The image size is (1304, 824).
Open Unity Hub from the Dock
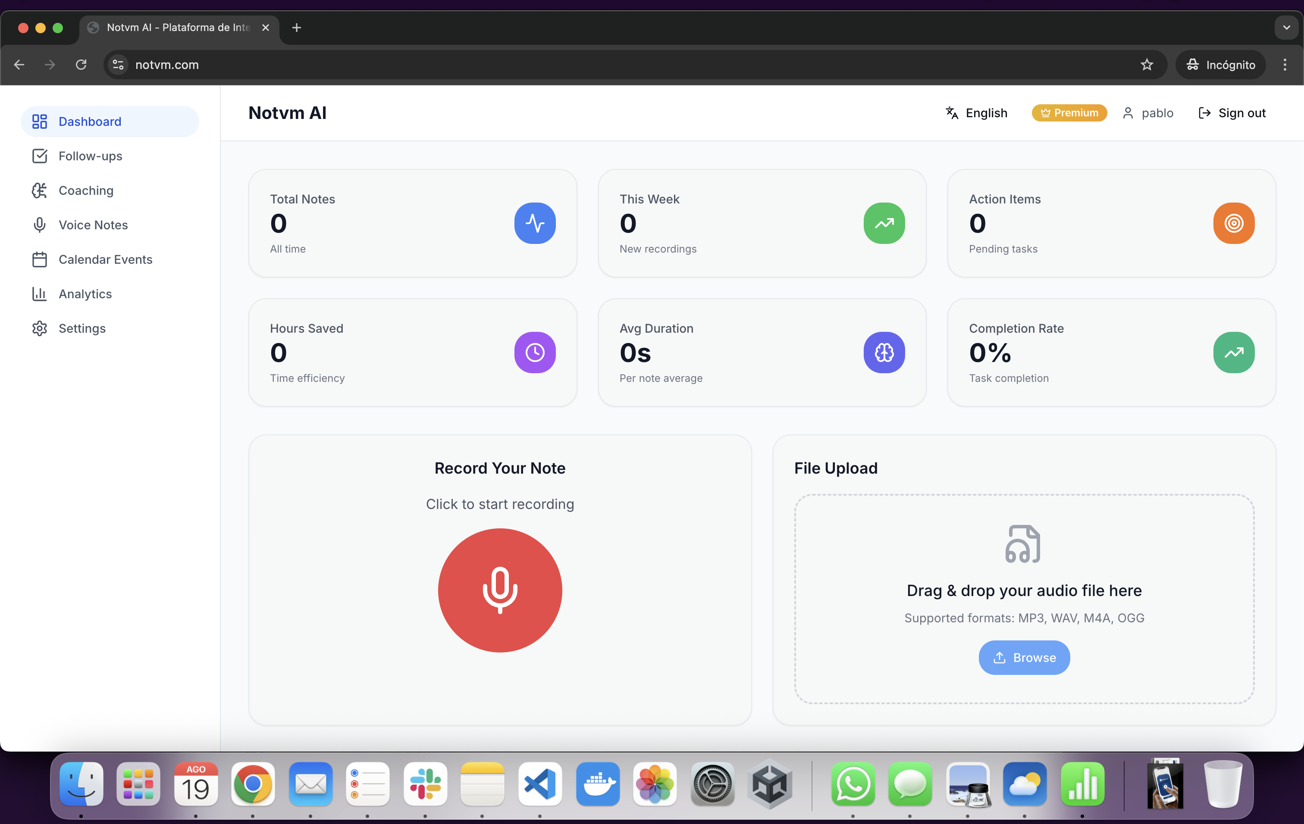pyautogui.click(x=770, y=784)
